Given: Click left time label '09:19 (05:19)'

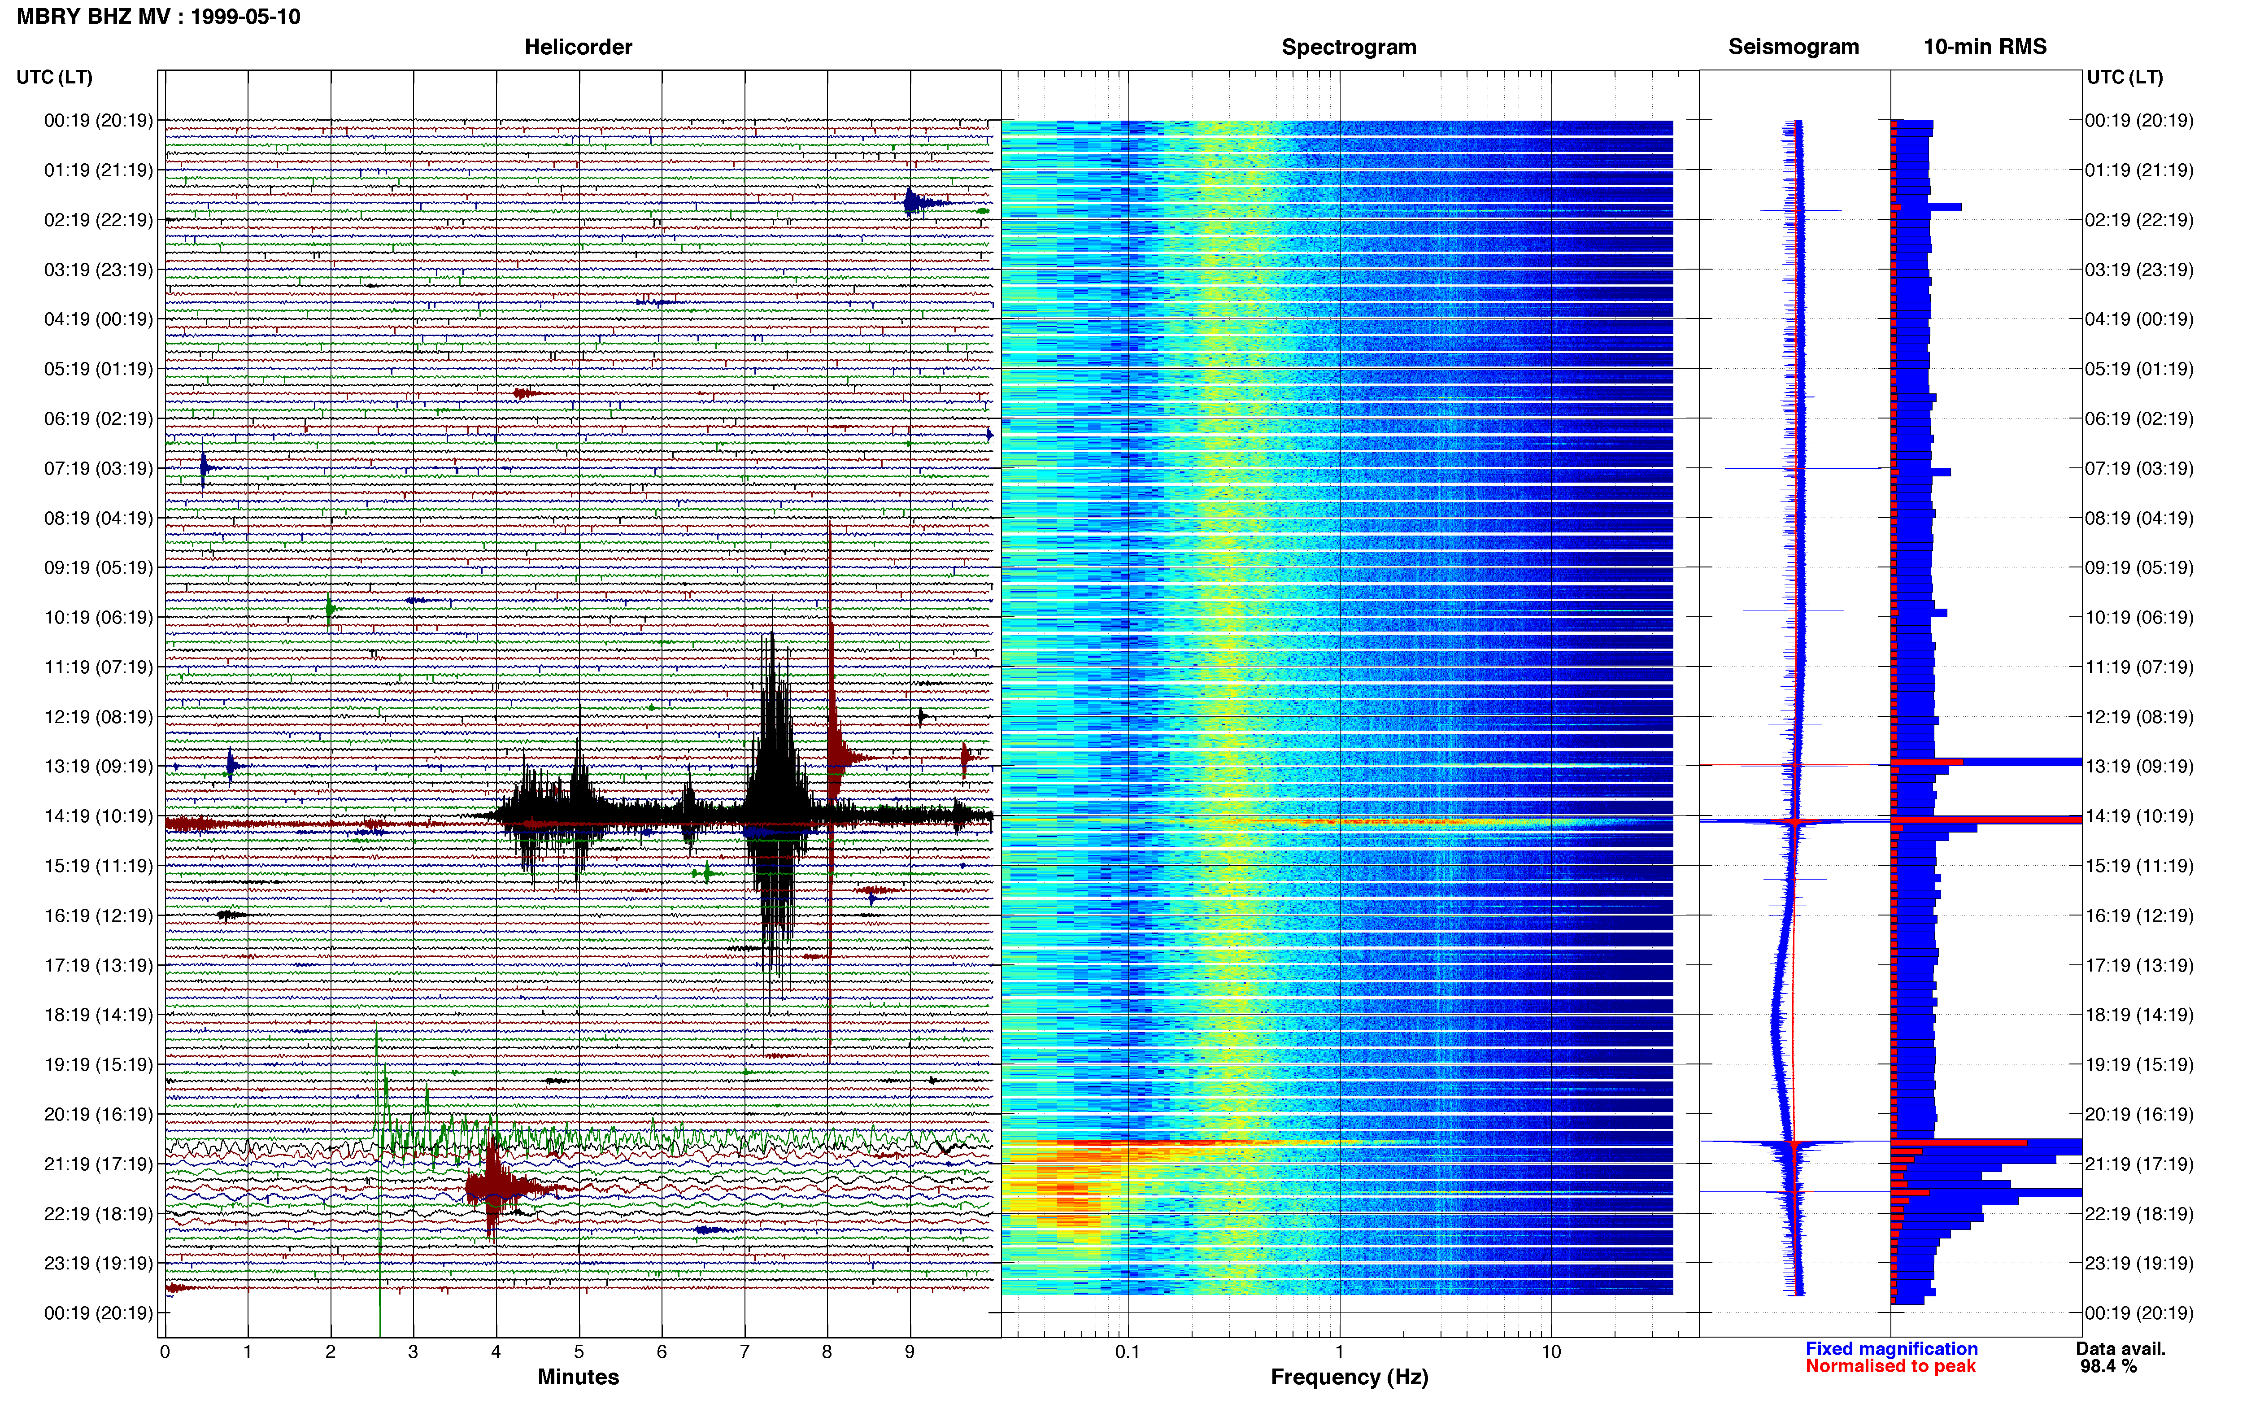Looking at the screenshot, I should point(99,567).
